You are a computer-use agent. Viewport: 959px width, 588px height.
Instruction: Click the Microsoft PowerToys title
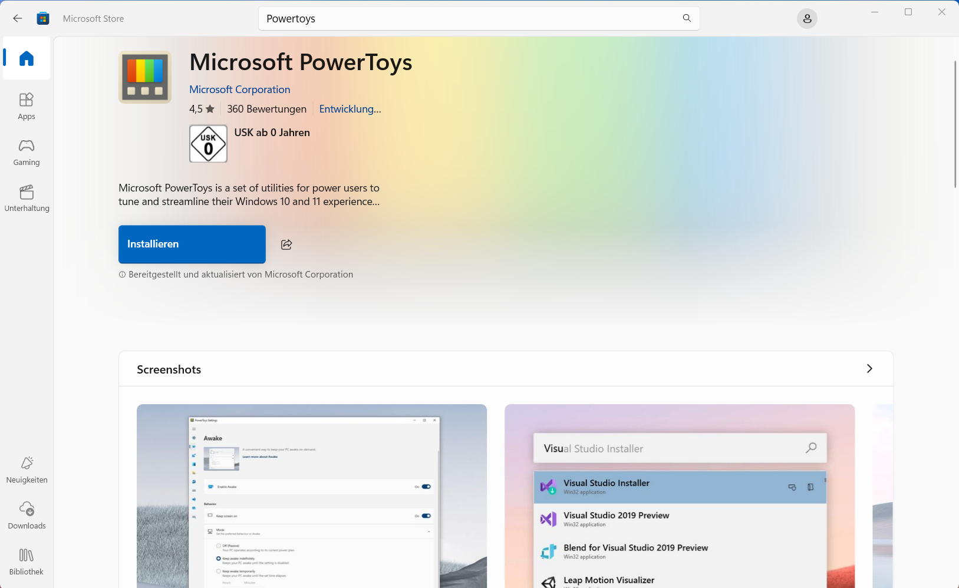coord(301,62)
